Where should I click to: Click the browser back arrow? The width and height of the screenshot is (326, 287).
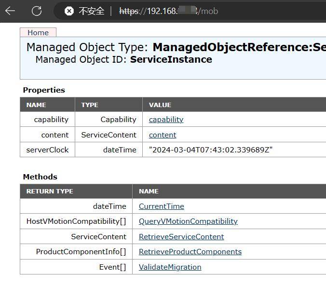[10, 11]
